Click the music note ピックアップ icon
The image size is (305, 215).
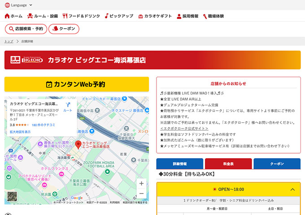106,16
